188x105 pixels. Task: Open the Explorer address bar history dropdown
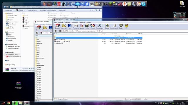[x=74, y=7]
